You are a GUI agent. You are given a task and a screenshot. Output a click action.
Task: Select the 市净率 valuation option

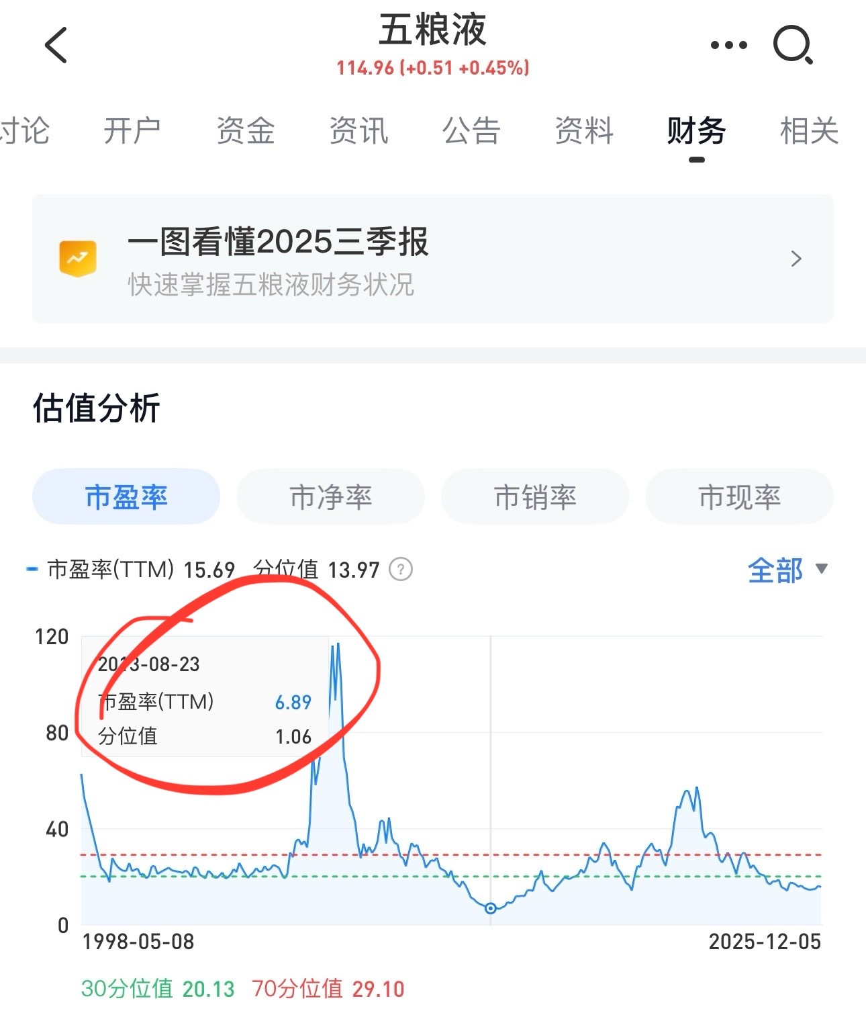tap(330, 496)
